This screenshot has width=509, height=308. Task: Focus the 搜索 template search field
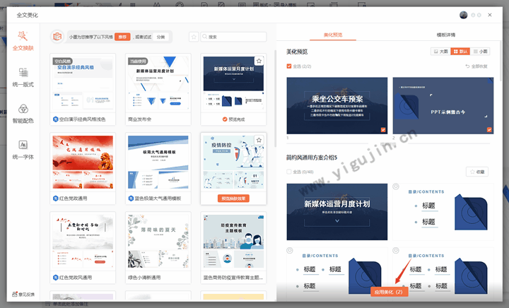click(233, 37)
